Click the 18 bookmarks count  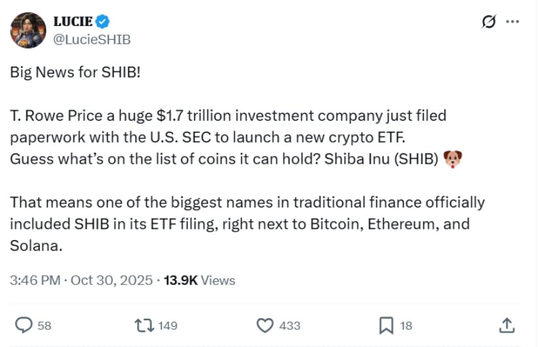406,325
